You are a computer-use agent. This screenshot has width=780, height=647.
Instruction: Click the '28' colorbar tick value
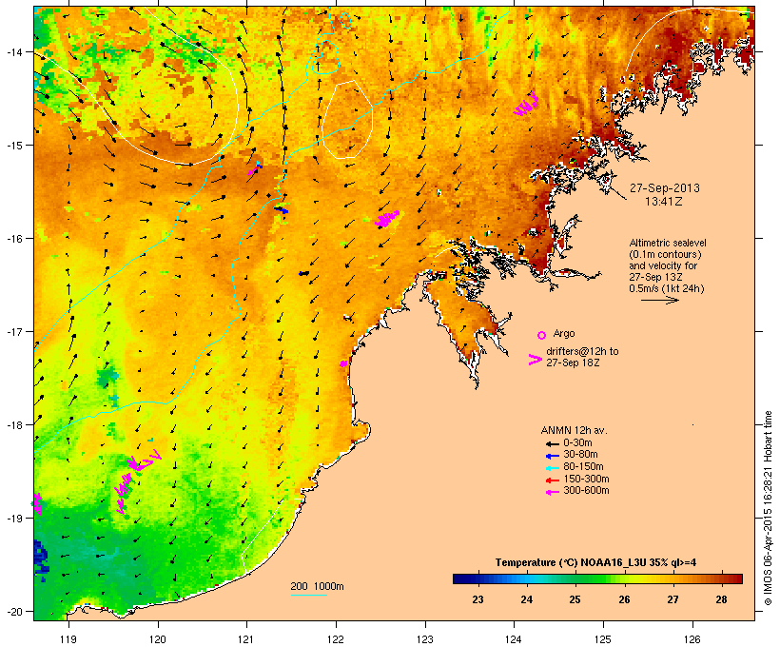[722, 599]
